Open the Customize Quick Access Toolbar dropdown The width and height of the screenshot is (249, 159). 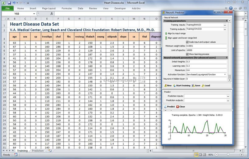pyautogui.click(x=28, y=3)
